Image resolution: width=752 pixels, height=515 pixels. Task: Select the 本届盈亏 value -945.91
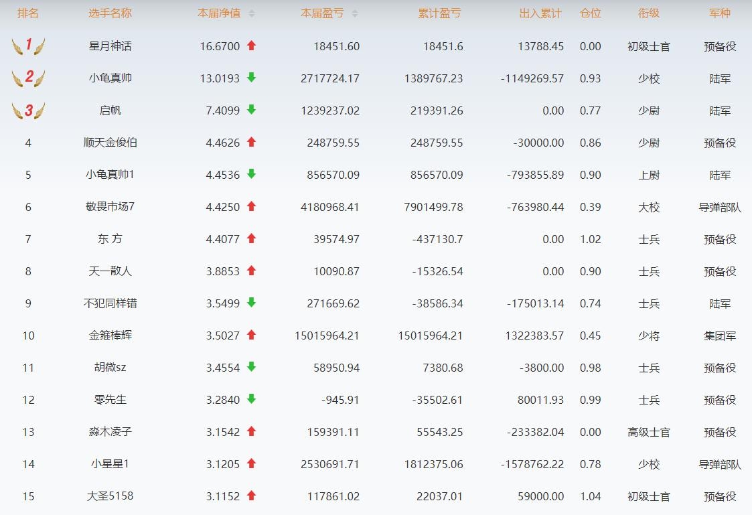pos(340,400)
